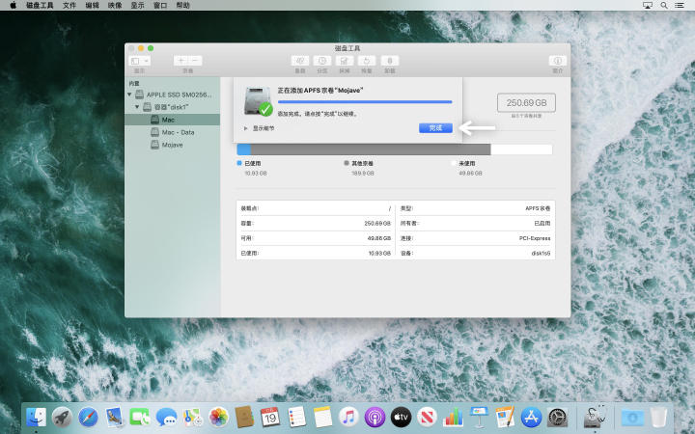
Task: Open the Edit menu
Action: coord(93,6)
